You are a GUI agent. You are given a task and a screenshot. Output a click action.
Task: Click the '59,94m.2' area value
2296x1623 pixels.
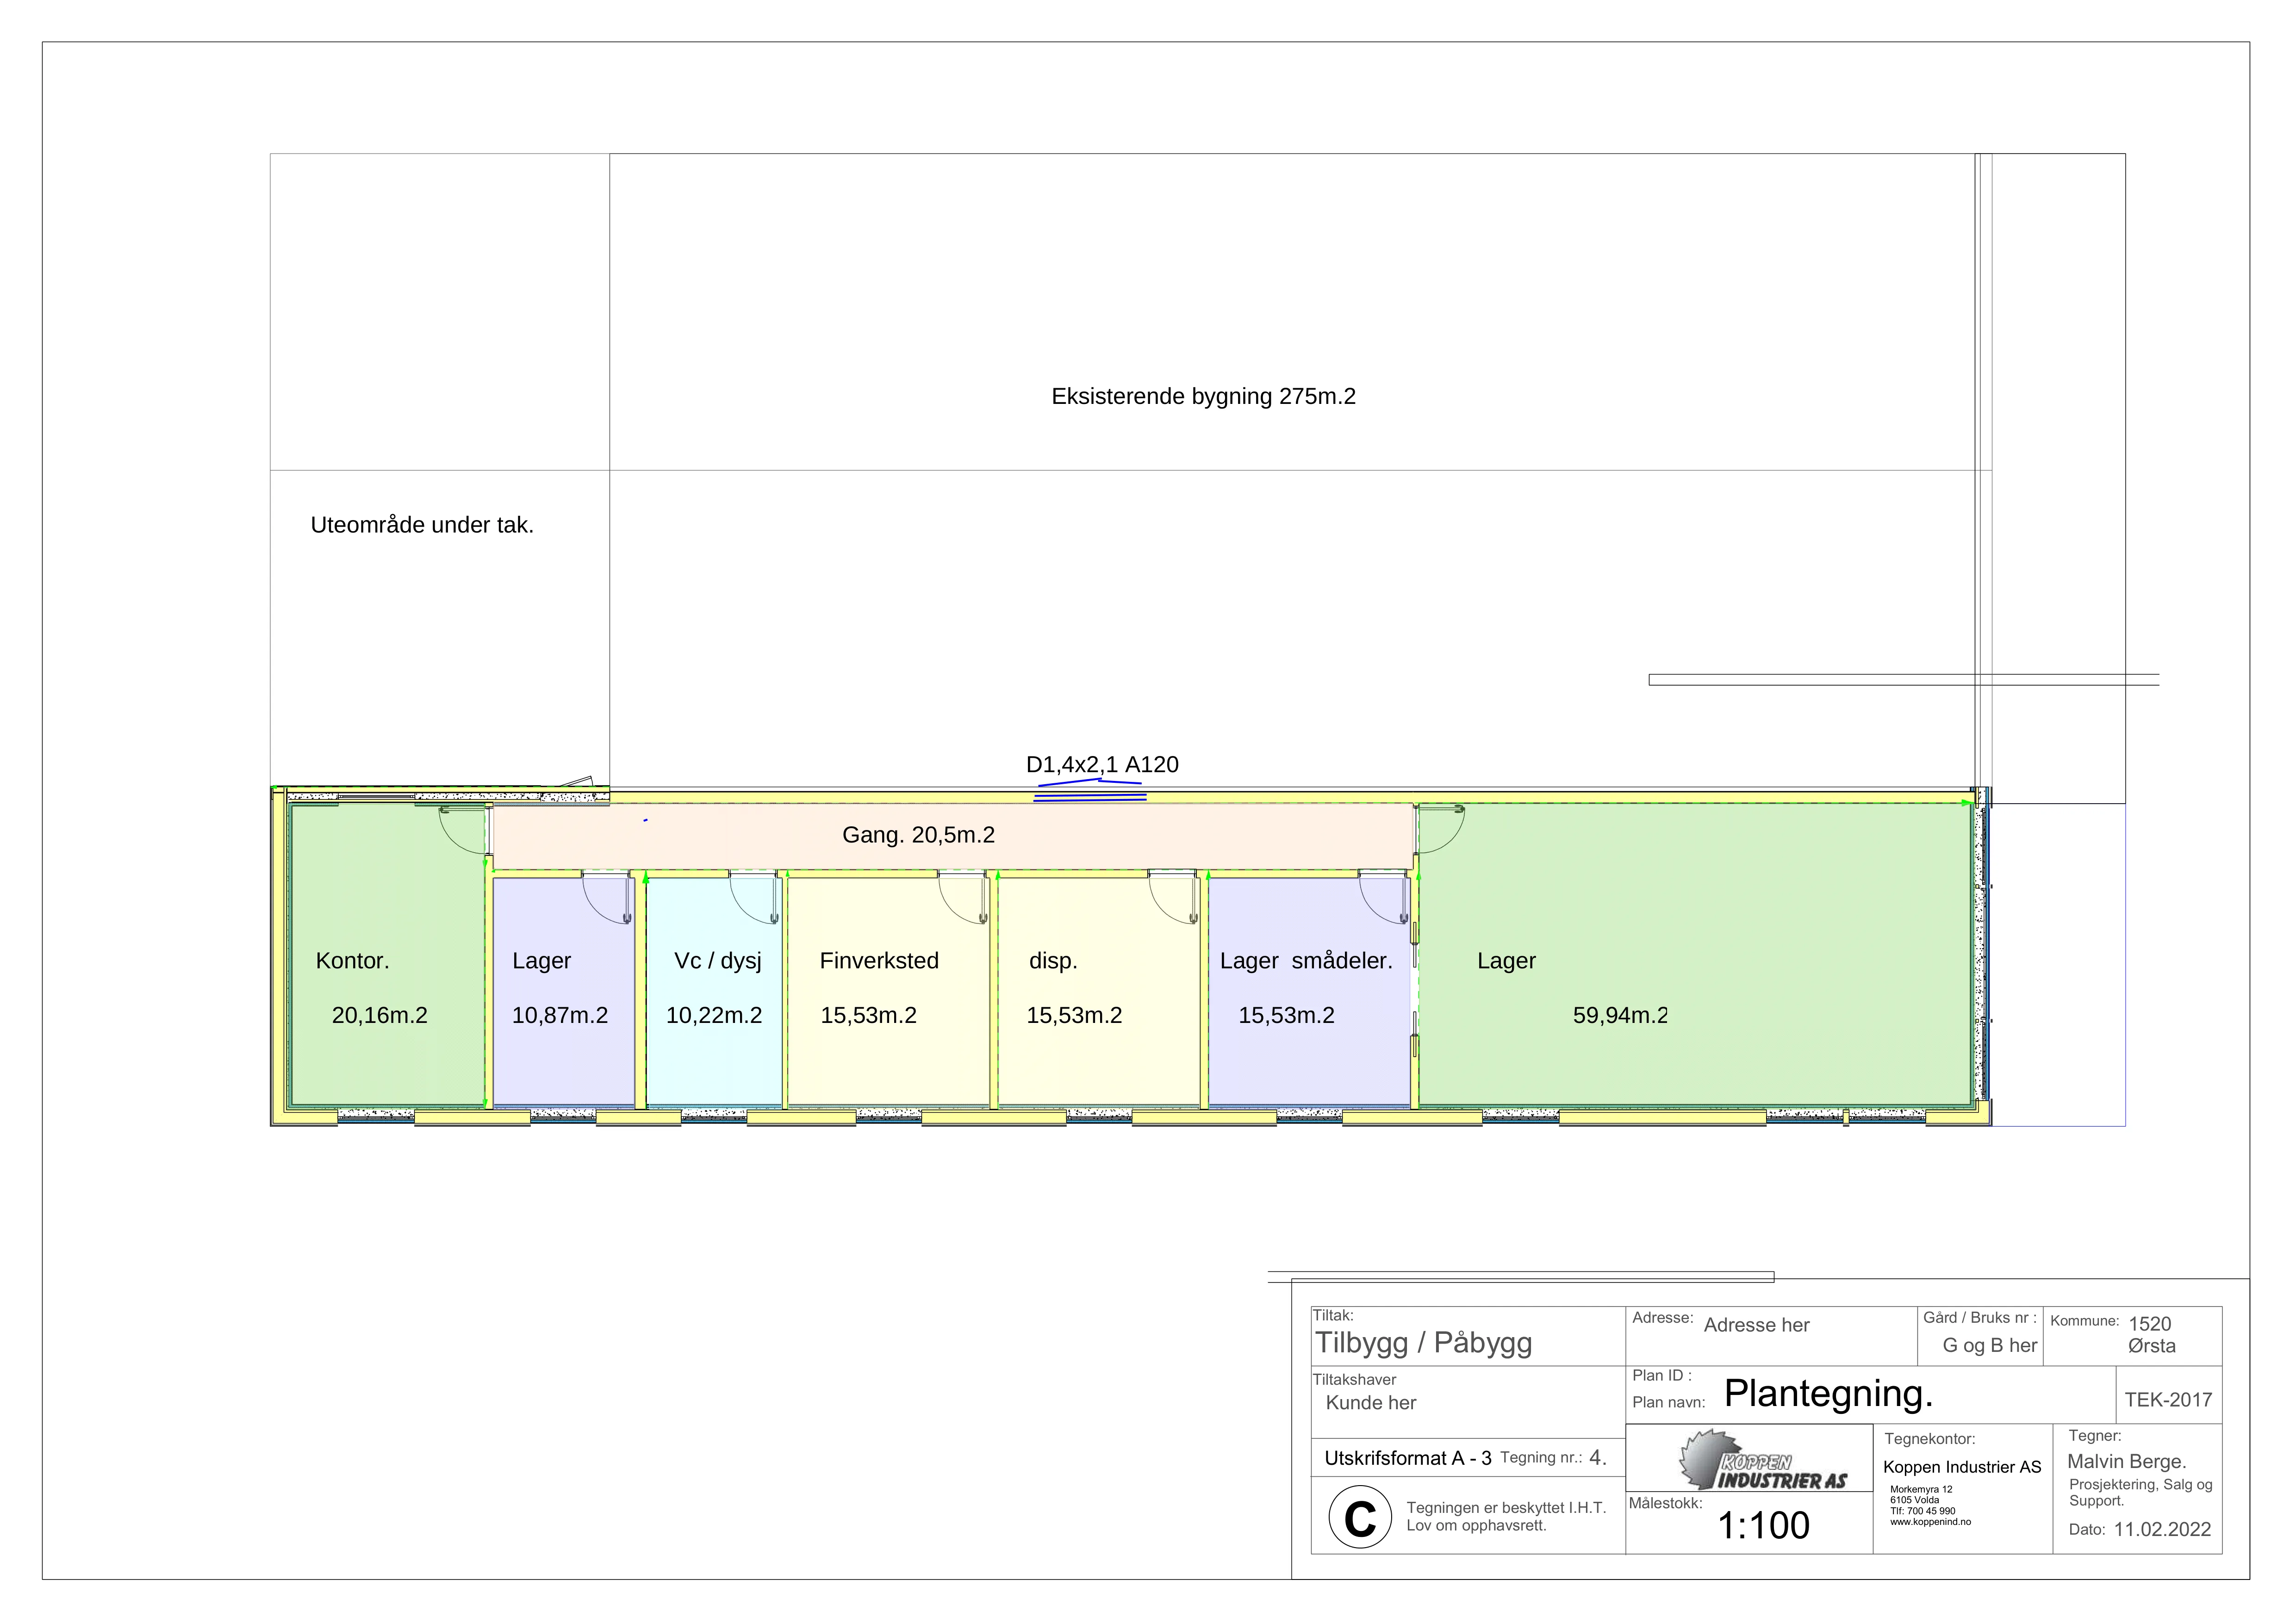(1620, 1016)
